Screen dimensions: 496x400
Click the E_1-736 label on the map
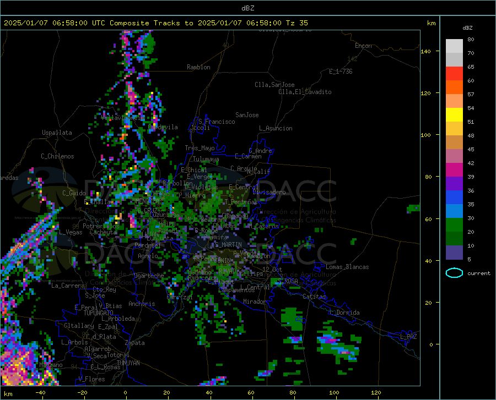coord(341,72)
